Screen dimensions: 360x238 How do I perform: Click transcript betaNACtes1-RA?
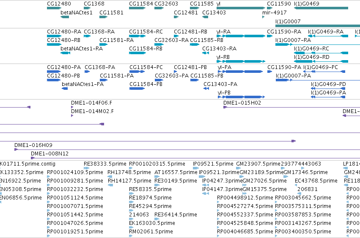pos(82,49)
